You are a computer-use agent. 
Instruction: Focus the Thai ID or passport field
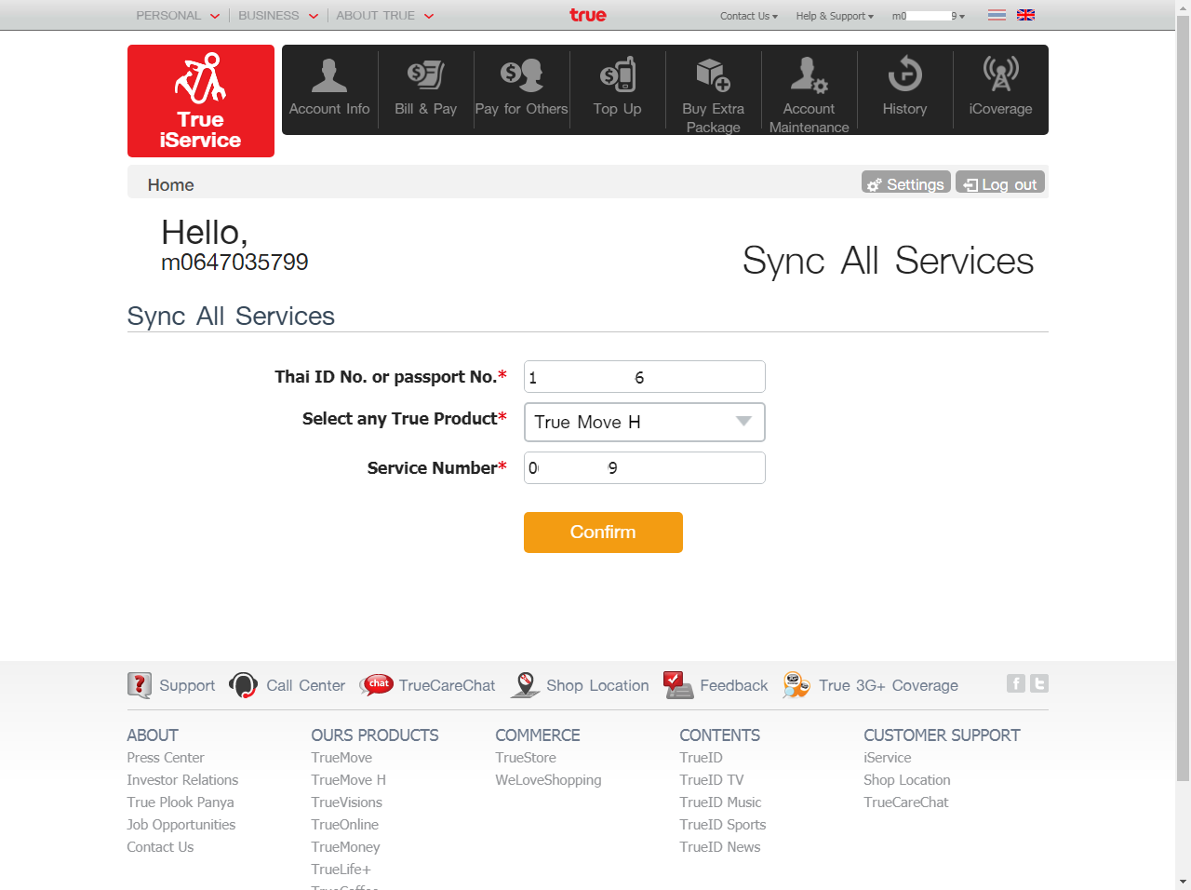[x=645, y=377]
